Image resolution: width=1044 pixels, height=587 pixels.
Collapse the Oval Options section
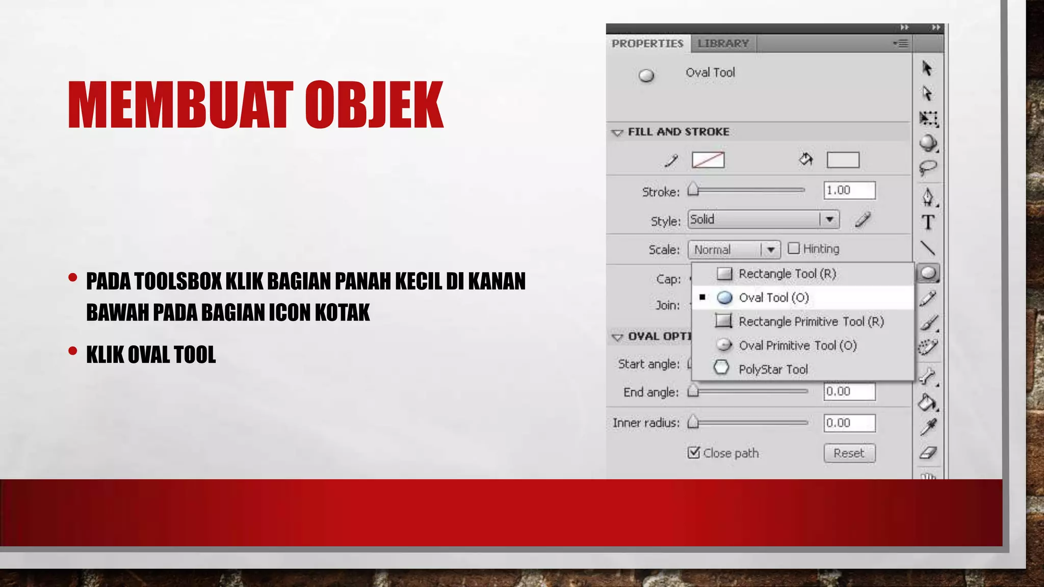pos(617,337)
